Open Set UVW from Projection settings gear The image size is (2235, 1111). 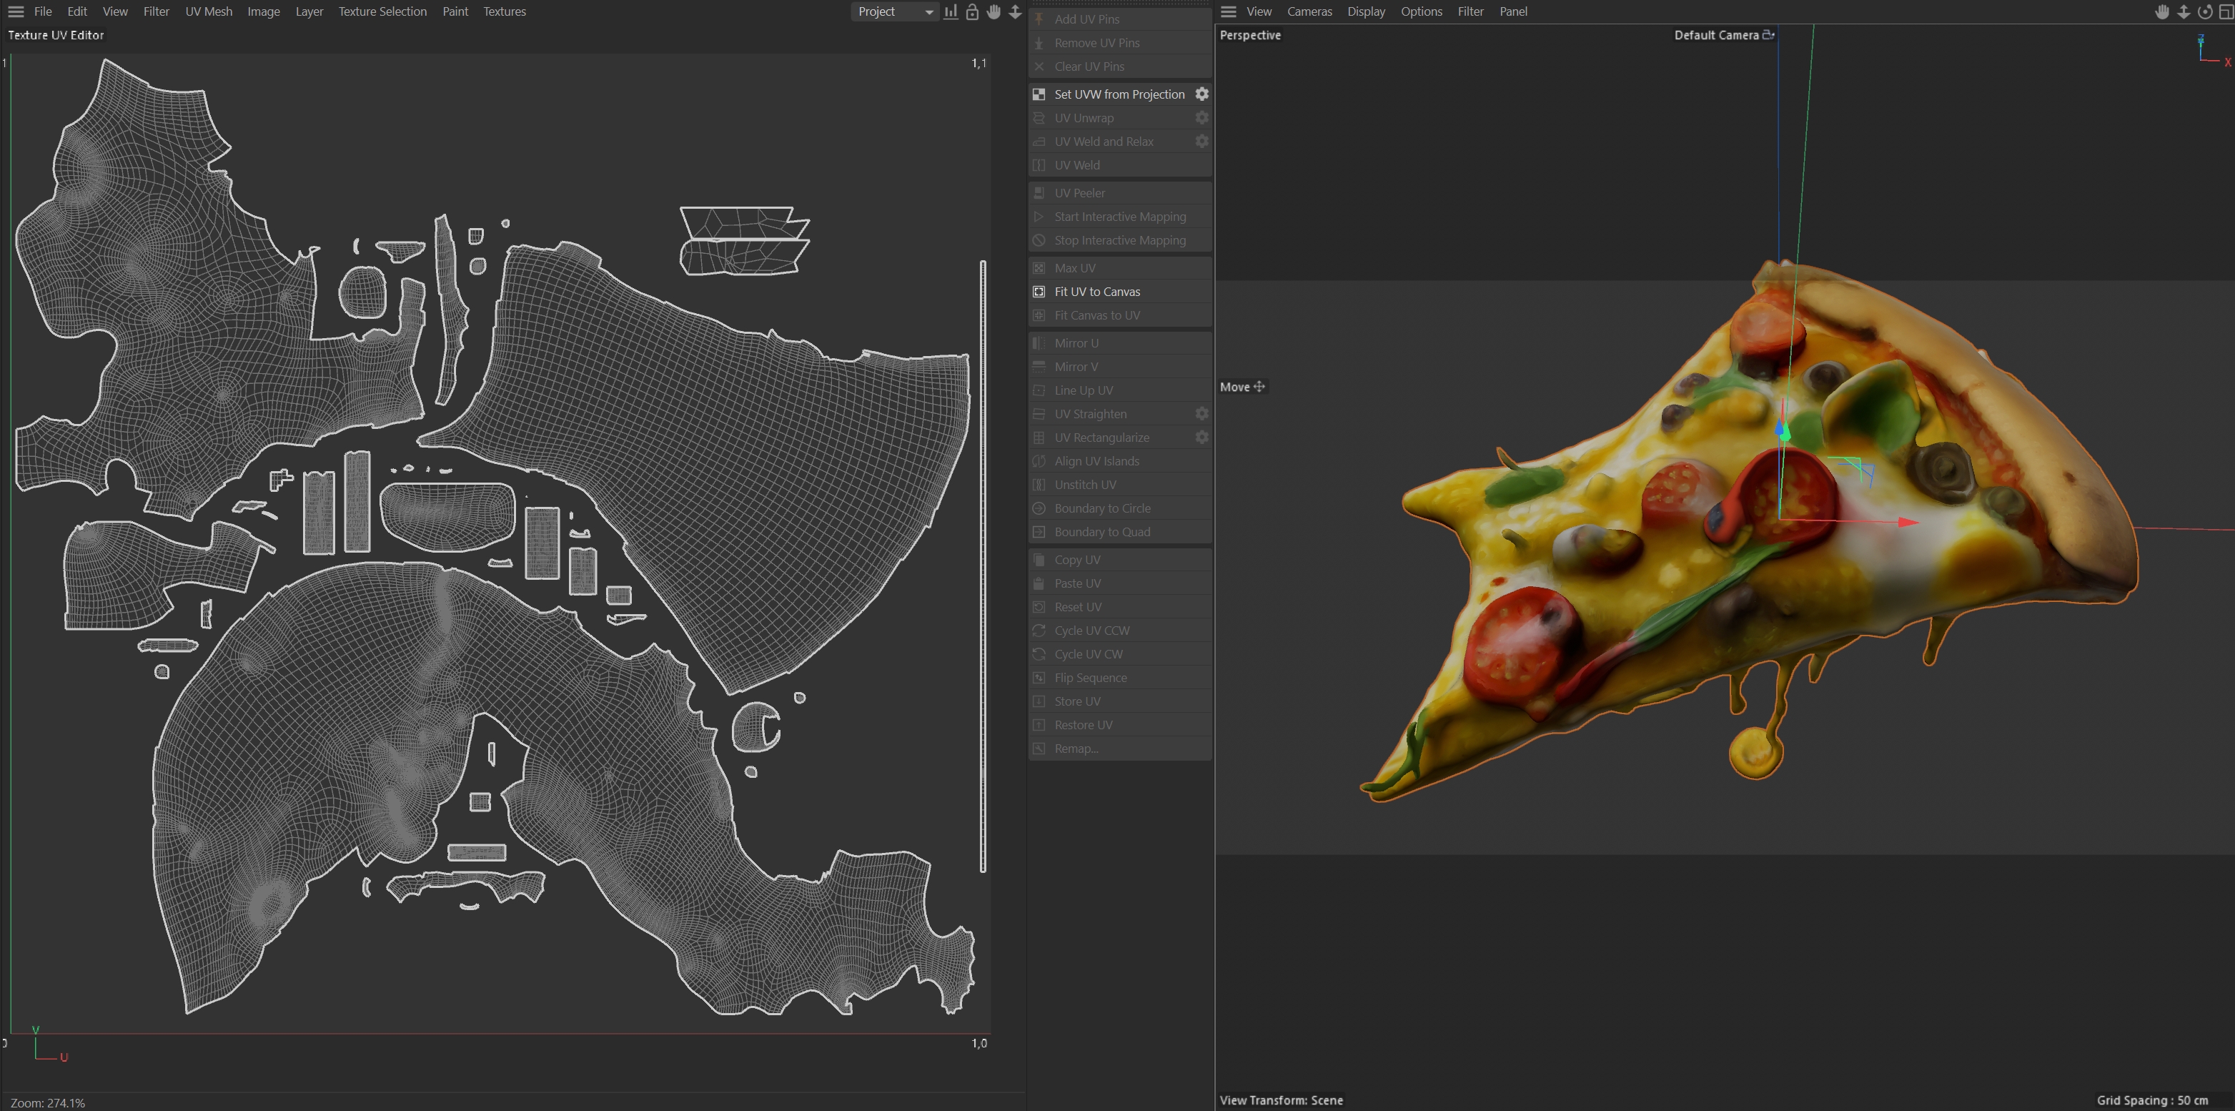click(x=1201, y=94)
